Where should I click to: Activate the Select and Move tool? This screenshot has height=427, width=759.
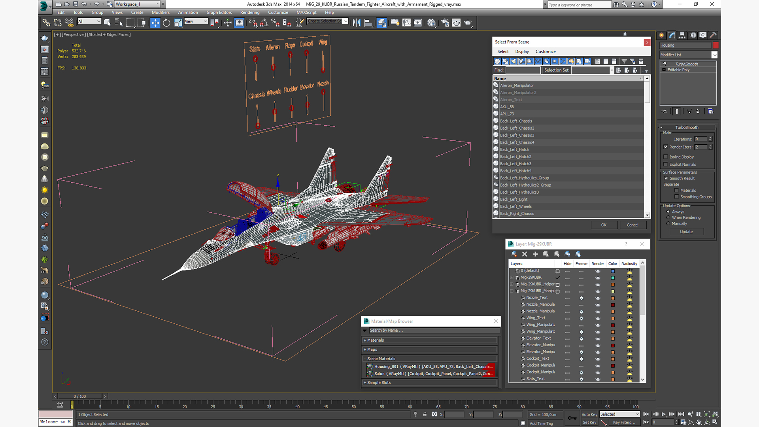[x=155, y=23]
